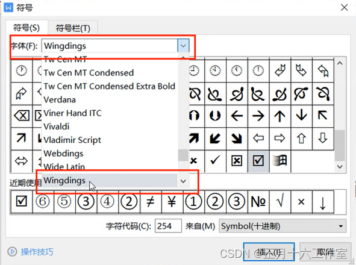
Task: Pick the hollow left arrow symbol
Action: 258,139
